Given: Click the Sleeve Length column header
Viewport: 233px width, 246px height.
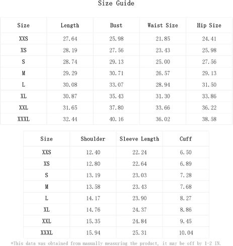Looking at the screenshot, I should [139, 139].
